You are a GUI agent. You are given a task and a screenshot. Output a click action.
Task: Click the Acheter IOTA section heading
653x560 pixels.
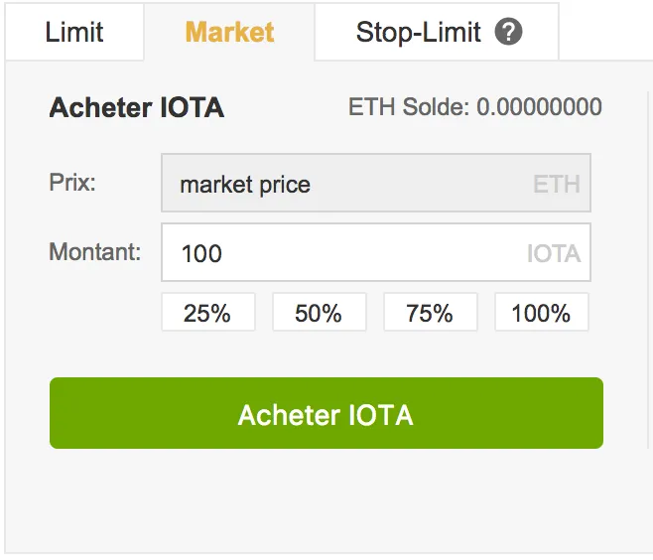click(x=137, y=108)
